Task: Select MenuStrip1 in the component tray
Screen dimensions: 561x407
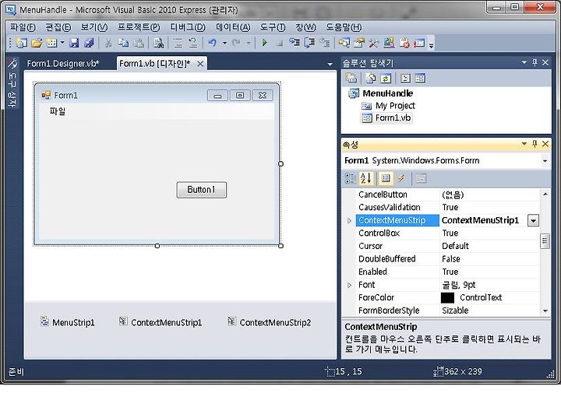Action: coord(68,322)
